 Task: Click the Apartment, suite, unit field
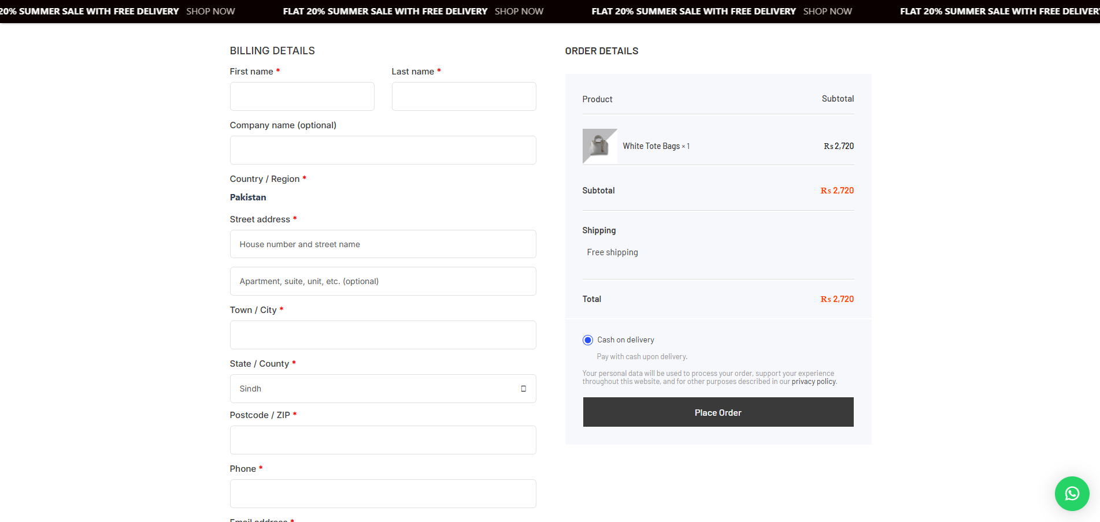tap(382, 281)
